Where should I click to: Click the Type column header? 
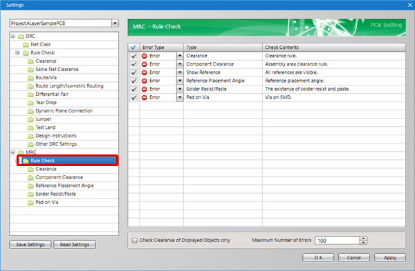pos(223,48)
